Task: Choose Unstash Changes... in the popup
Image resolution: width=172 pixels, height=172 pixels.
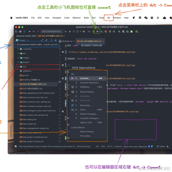Action: [88, 118]
